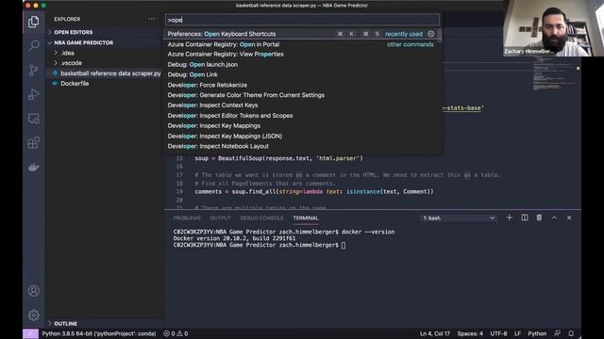Run Developer: Inspect Key Mappings (JSON)
The image size is (604, 339).
tap(302, 136)
